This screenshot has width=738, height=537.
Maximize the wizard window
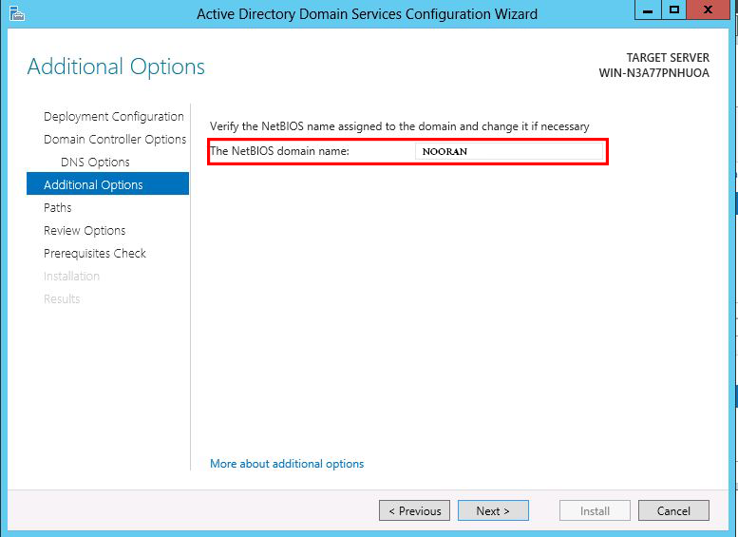coord(674,10)
